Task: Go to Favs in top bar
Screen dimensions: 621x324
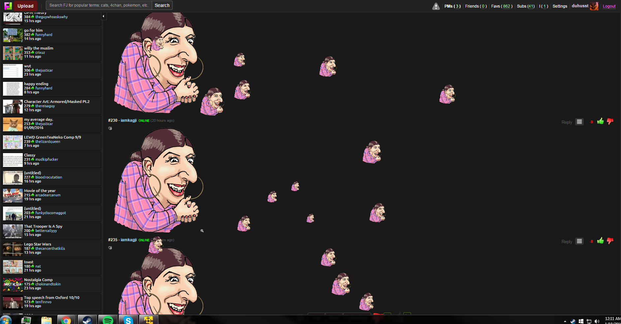Action: point(501,6)
